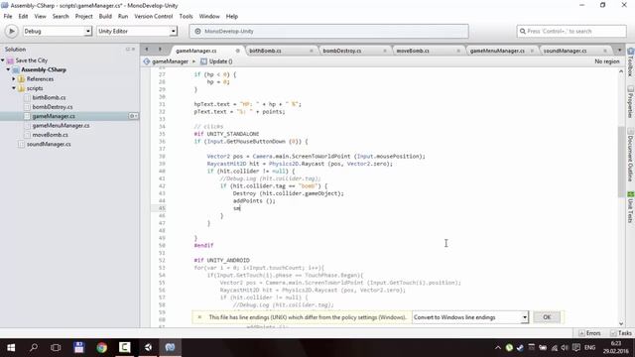Open Chrome from the taskbar

101,347
